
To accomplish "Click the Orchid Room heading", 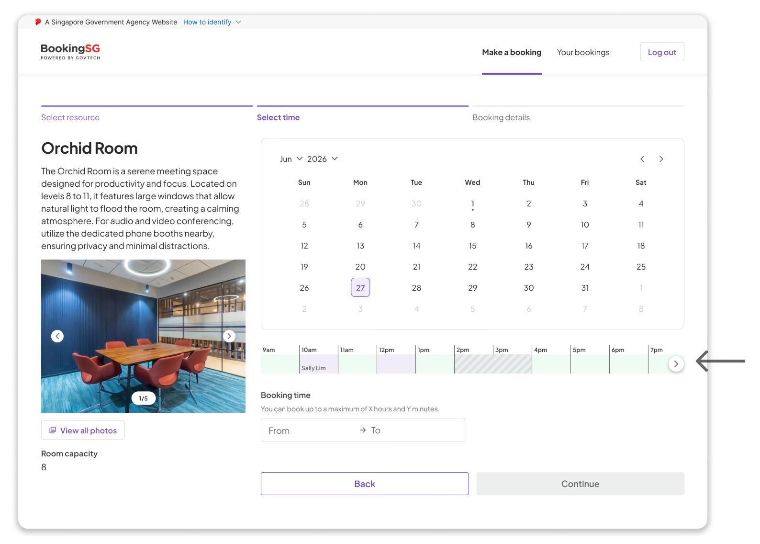I will coord(89,148).
